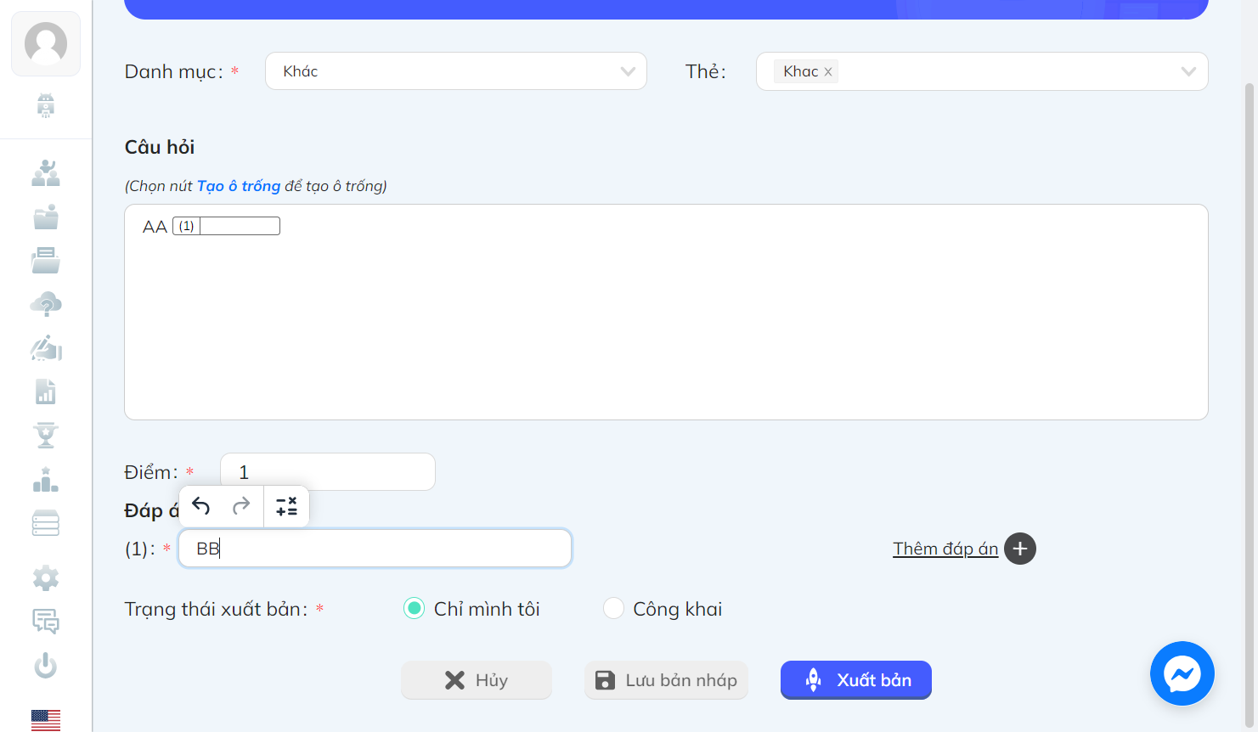Open the settings gear icon
Viewport: 1258px width, 732px height.
coord(46,578)
